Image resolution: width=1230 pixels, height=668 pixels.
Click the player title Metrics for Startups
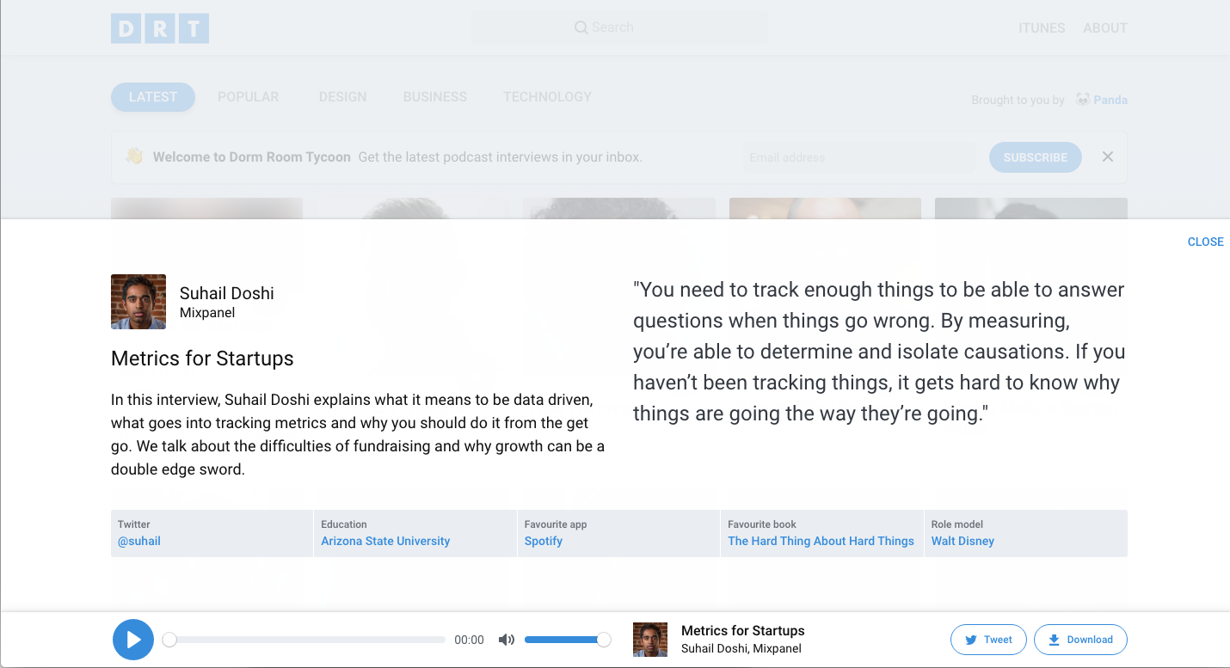click(743, 630)
